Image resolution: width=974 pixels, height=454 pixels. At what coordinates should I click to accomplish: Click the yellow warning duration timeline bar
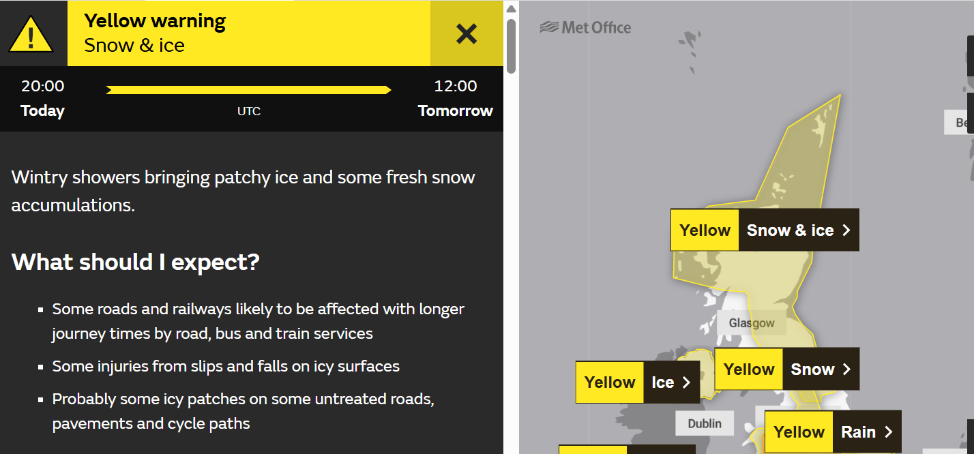[x=248, y=90]
